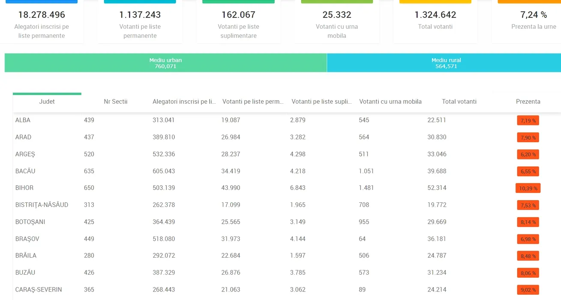This screenshot has height=300, width=561.
Task: Select the BIHOR county row name
Action: pyautogui.click(x=24, y=188)
